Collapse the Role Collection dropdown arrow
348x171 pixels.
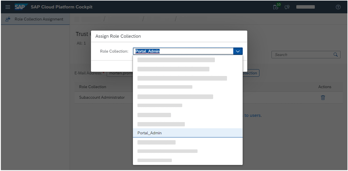point(238,51)
